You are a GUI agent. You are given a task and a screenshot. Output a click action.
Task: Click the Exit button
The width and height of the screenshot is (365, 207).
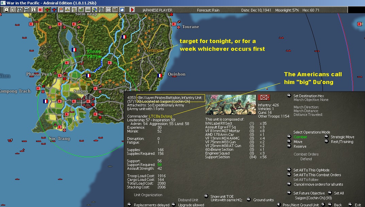358,205
